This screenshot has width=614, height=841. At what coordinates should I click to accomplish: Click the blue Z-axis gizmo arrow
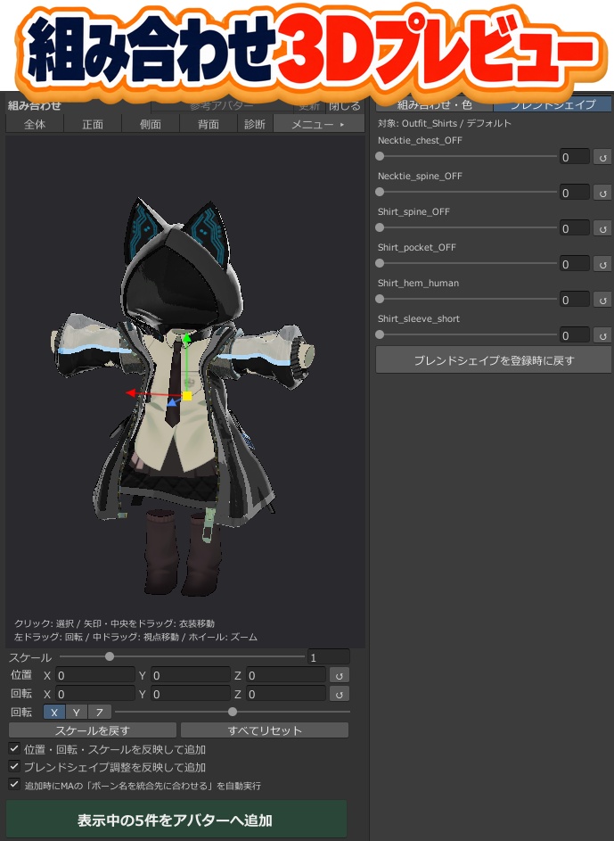click(x=173, y=402)
